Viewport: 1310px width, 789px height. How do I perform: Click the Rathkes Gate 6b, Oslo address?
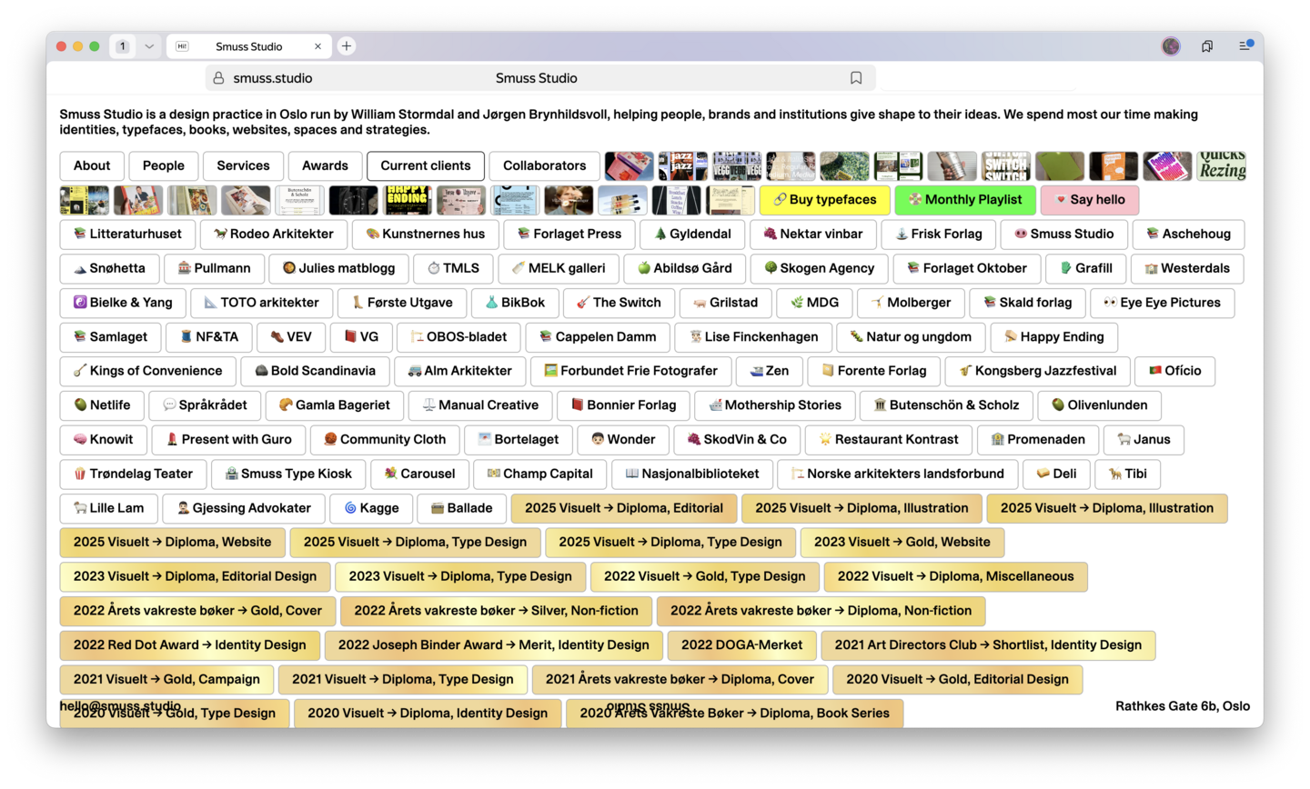(x=1183, y=706)
